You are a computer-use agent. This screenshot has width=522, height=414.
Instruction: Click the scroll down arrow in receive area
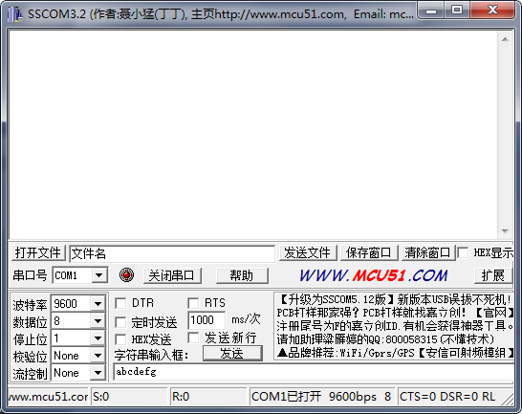pos(505,231)
